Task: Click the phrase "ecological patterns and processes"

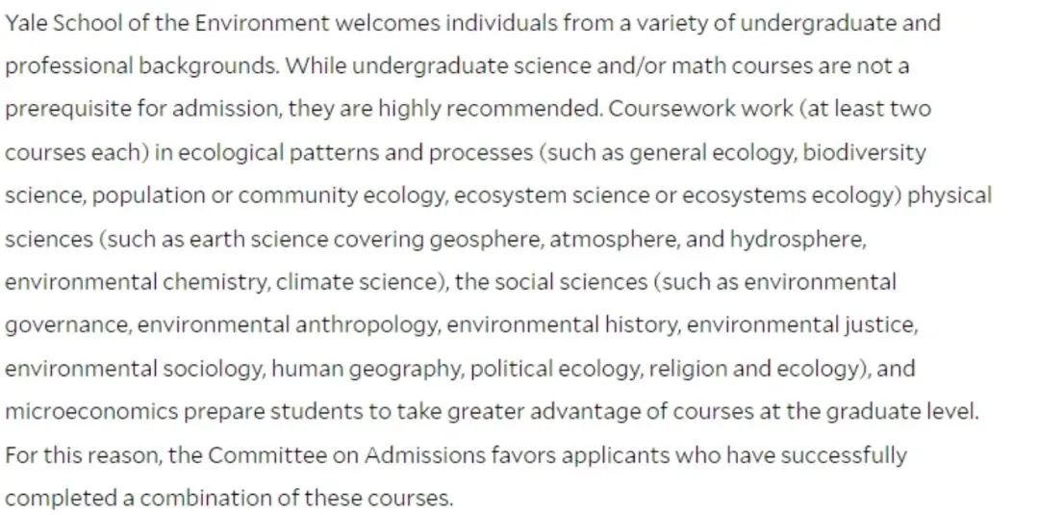Action: coord(355,153)
